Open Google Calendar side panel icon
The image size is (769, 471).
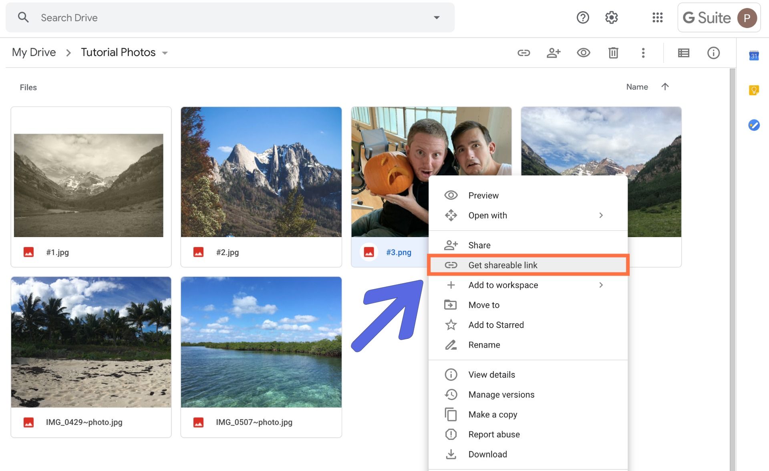[754, 56]
